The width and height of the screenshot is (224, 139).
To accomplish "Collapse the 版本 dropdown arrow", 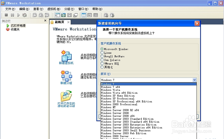I will [x=194, y=80].
